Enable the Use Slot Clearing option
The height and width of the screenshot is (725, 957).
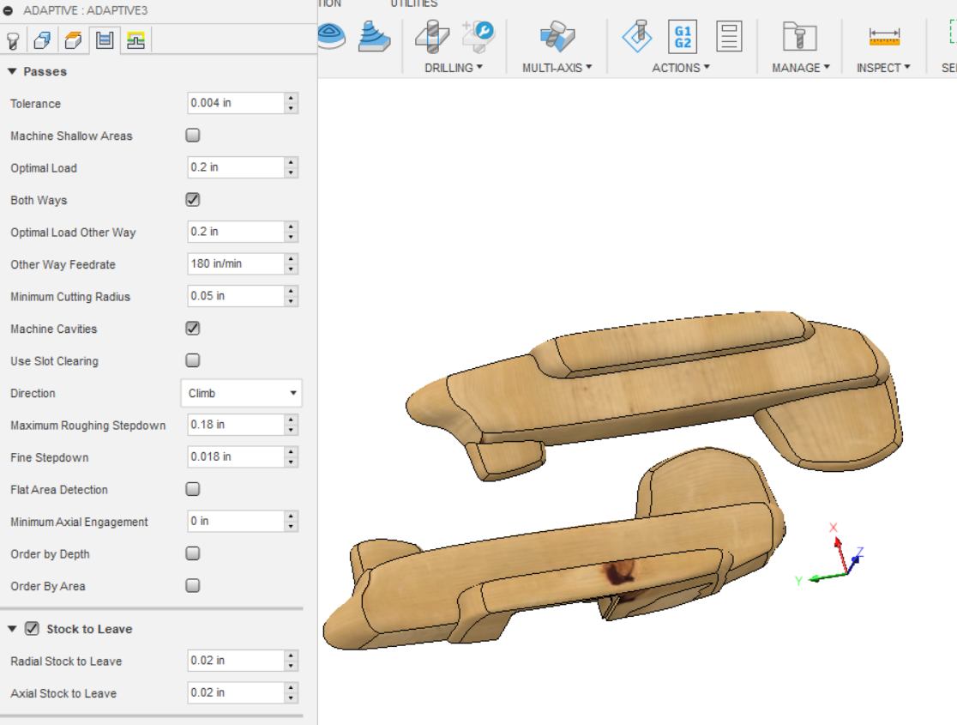pos(192,359)
